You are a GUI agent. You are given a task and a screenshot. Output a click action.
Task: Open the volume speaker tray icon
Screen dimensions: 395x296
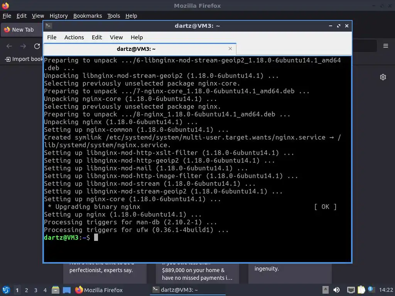pos(336,290)
